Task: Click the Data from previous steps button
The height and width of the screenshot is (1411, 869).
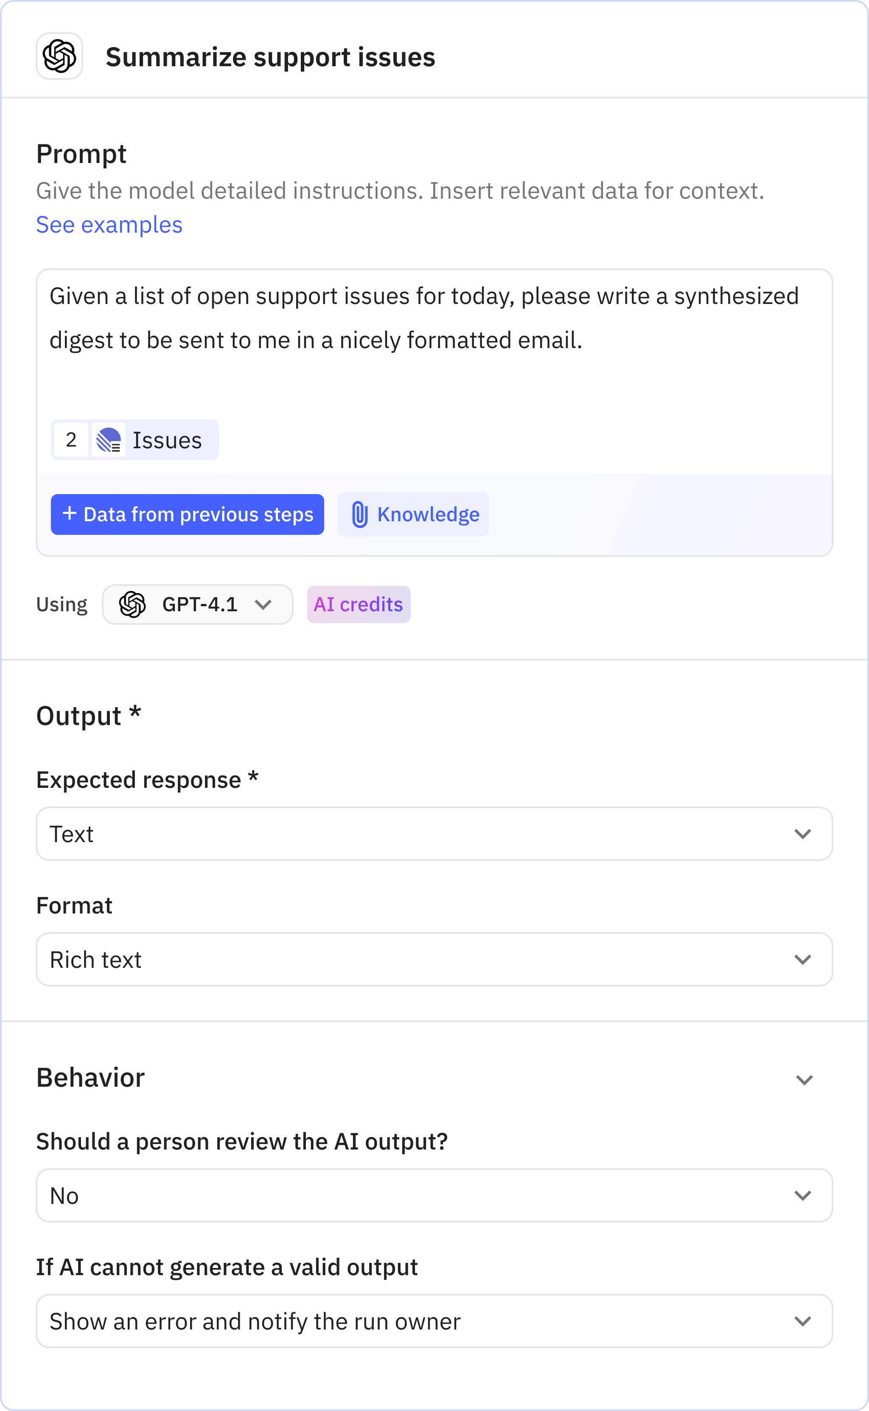Action: coord(187,514)
